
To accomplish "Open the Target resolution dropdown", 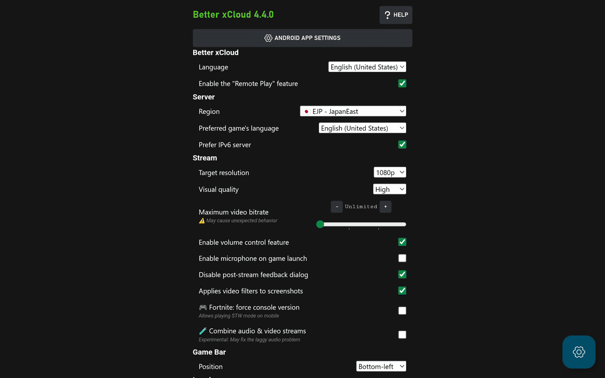I will [x=390, y=172].
